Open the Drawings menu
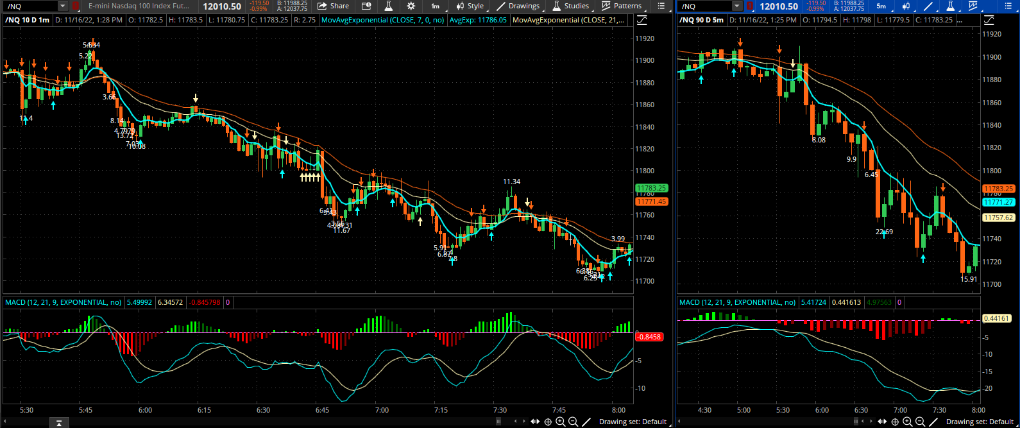 click(x=518, y=6)
